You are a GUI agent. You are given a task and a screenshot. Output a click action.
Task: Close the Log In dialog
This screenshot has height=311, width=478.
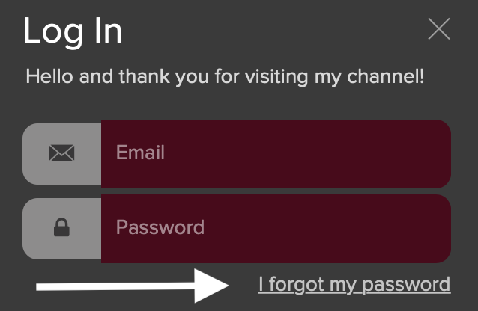(x=439, y=28)
